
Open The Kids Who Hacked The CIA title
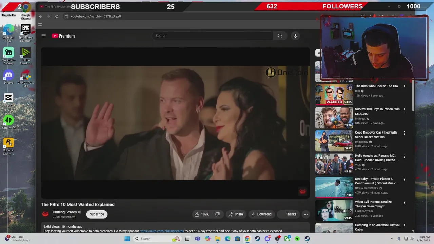(376, 86)
